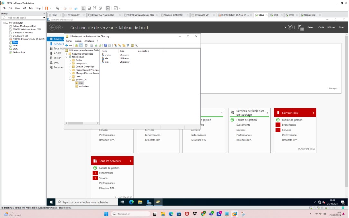
Task: Switch to the SRVB VMware tab
Action: click(x=276, y=15)
